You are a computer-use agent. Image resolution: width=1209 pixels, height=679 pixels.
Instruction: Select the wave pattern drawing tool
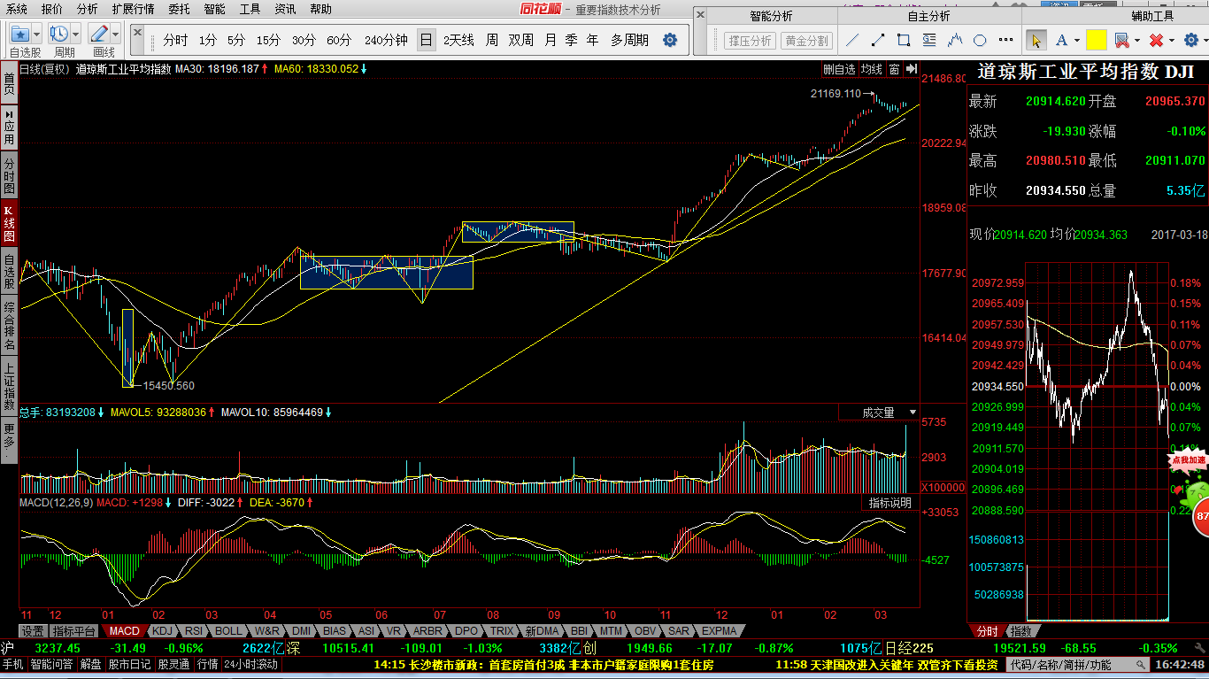pos(955,40)
